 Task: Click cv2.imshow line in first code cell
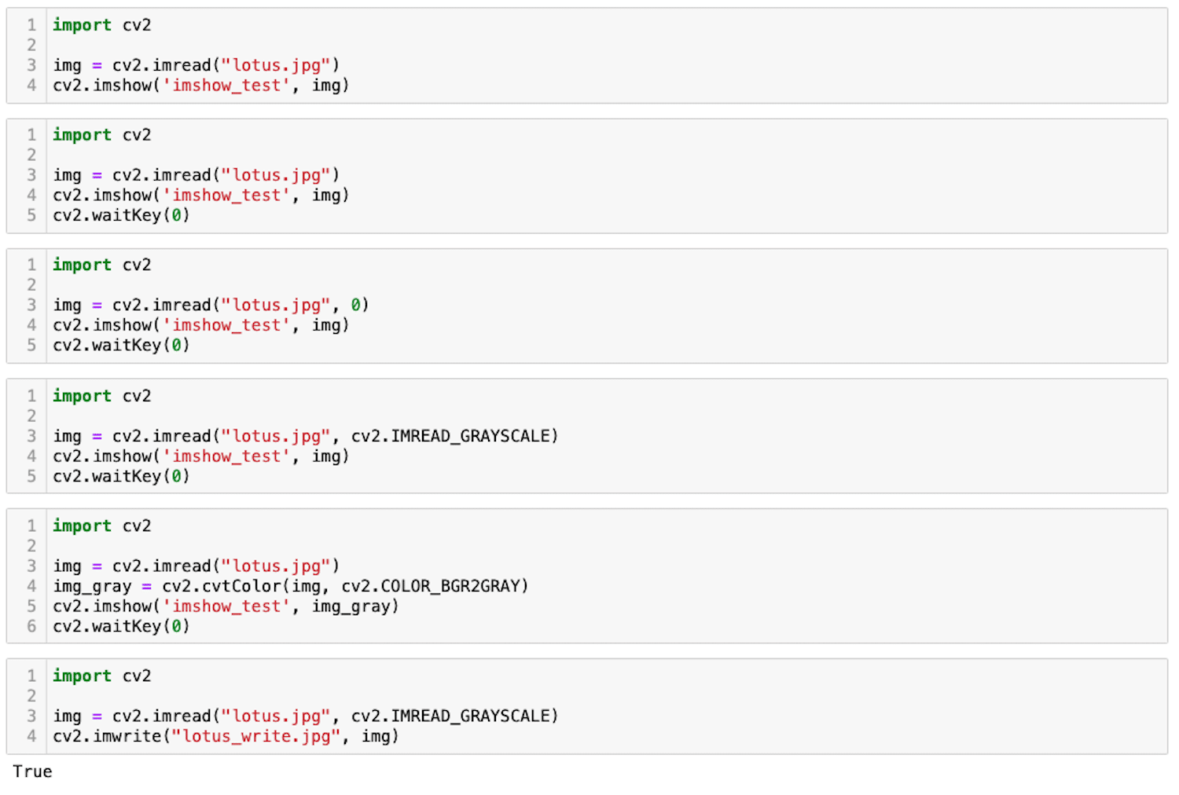click(x=201, y=86)
